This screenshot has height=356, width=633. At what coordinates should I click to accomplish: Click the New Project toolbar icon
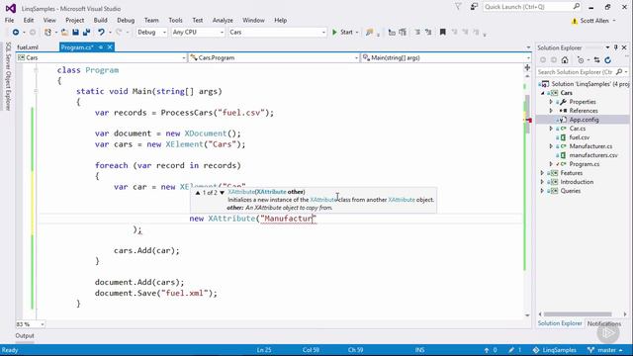48,33
